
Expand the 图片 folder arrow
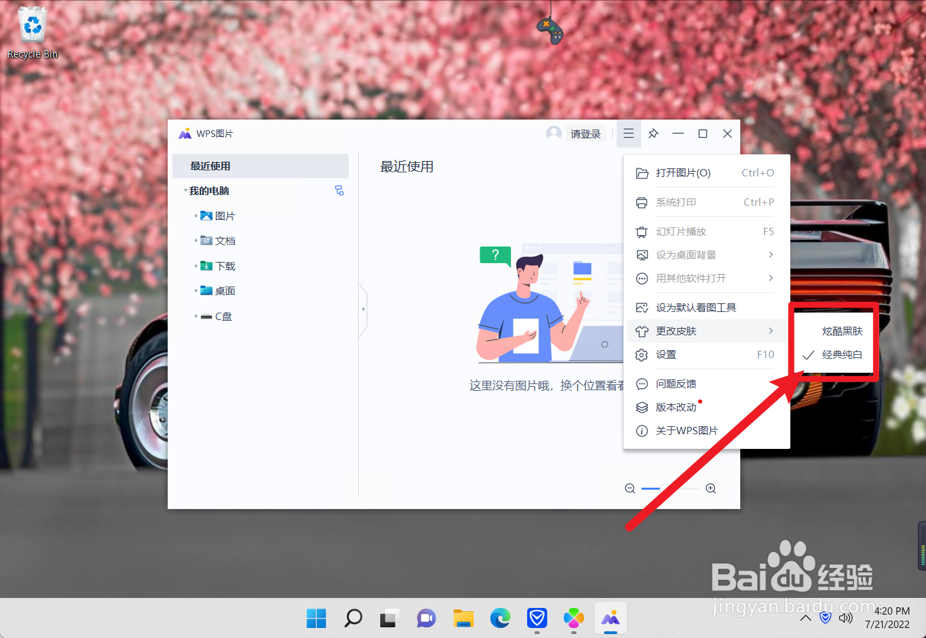tap(196, 216)
